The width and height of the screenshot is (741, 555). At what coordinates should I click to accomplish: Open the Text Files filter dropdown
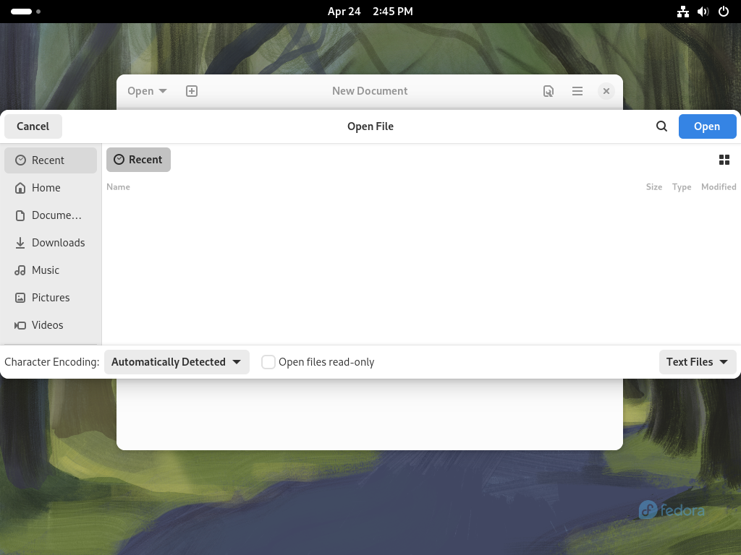[x=698, y=362]
